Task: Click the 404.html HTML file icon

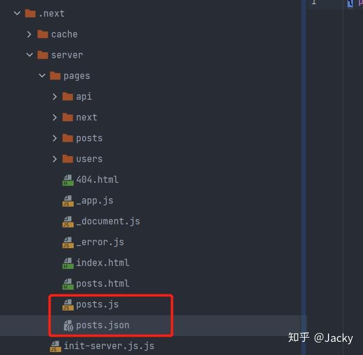Action: [68, 180]
